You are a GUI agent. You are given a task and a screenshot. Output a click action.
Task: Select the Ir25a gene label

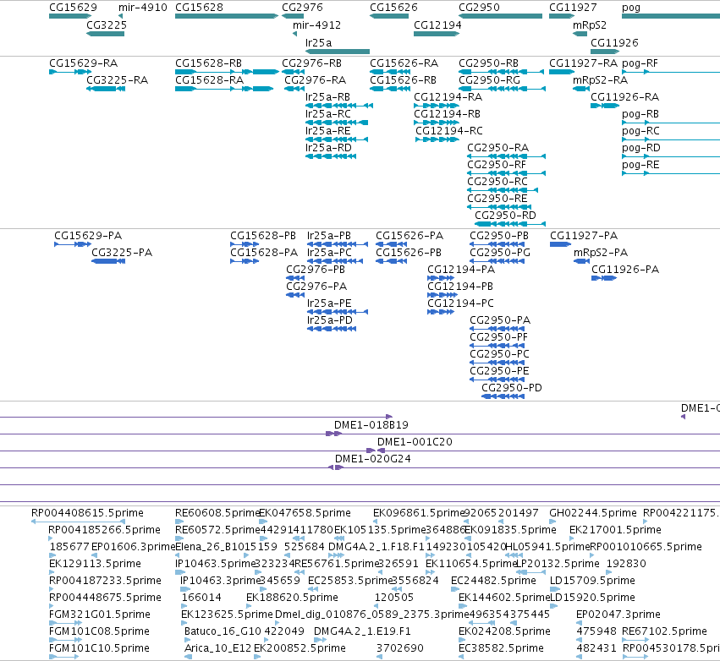pos(319,42)
